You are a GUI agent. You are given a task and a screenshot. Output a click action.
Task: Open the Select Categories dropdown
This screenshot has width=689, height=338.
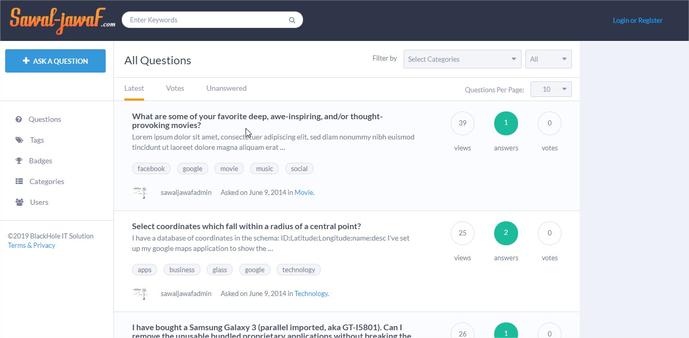[462, 59]
